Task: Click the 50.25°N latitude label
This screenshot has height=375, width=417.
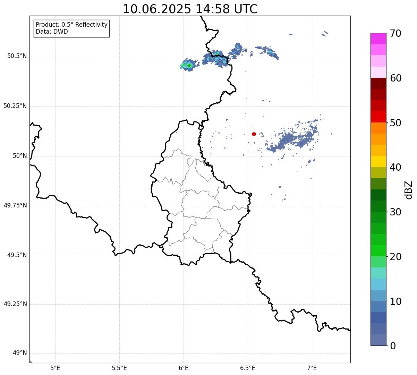Action: (15, 106)
